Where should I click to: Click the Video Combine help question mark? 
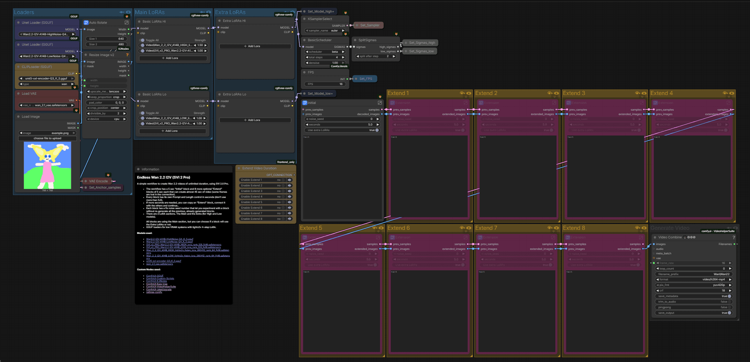734,237
